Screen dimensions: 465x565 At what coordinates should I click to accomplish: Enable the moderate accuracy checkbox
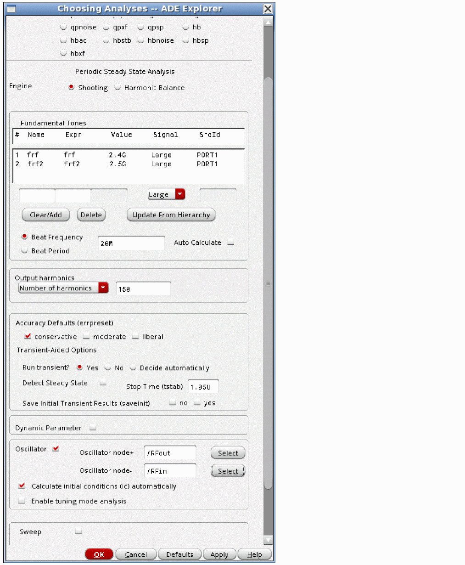click(x=86, y=336)
